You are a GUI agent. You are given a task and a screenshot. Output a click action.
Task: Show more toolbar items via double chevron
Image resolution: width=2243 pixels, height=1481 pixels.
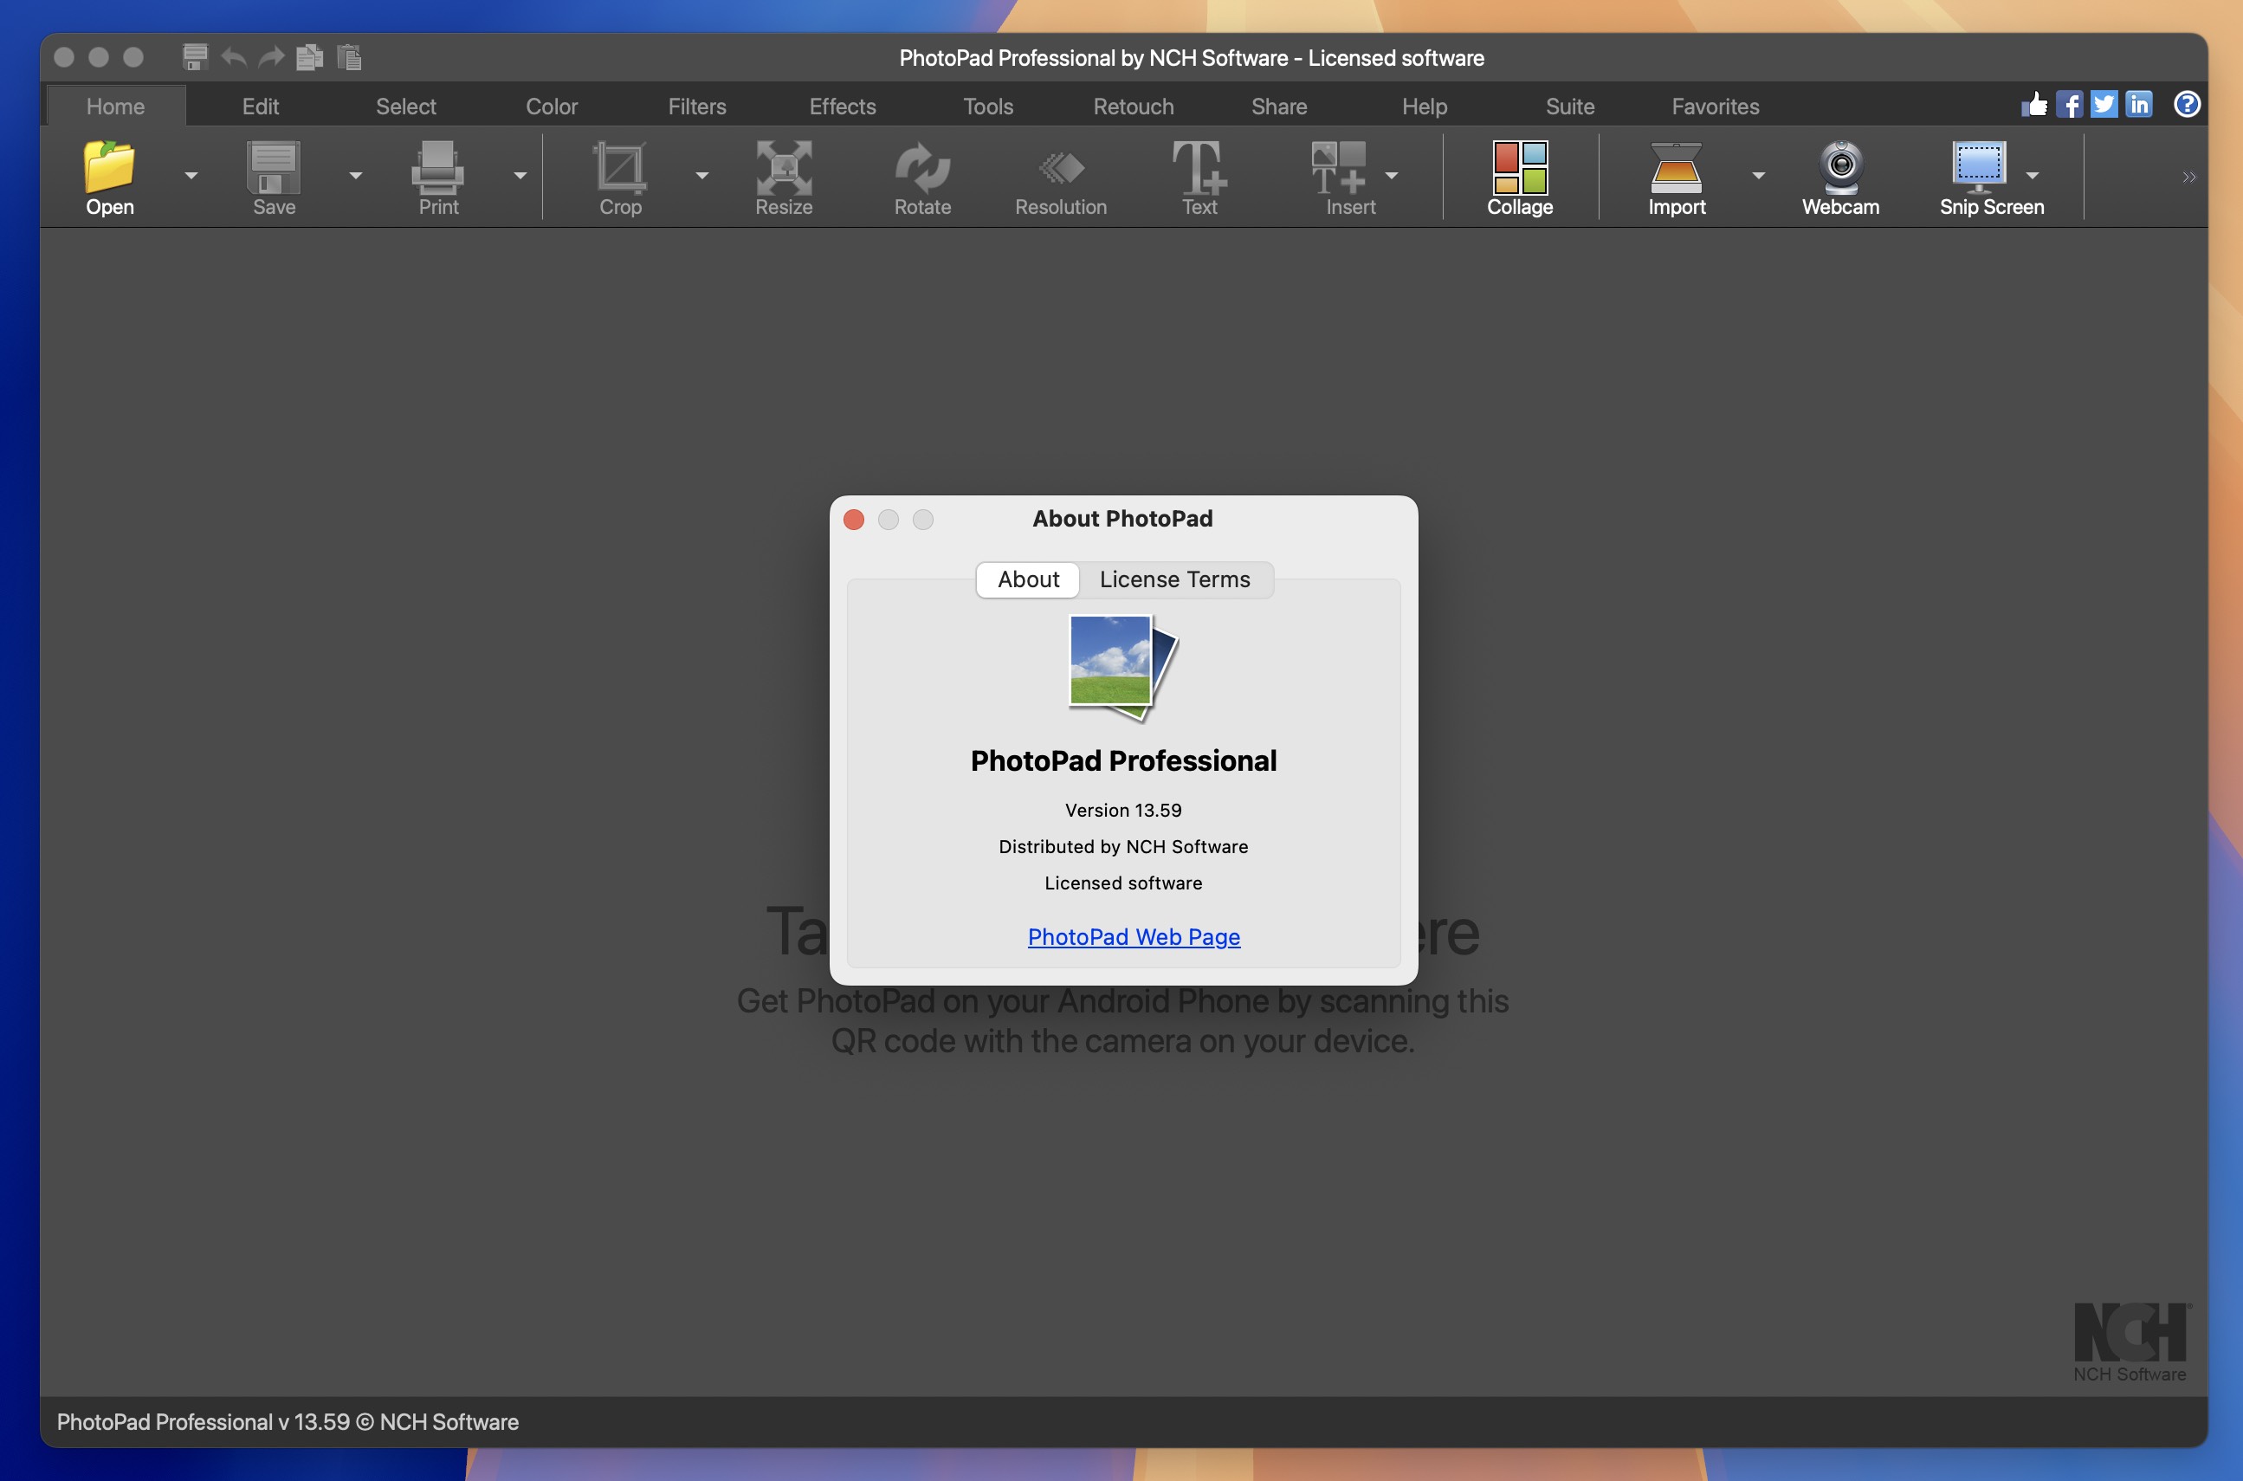[2188, 177]
